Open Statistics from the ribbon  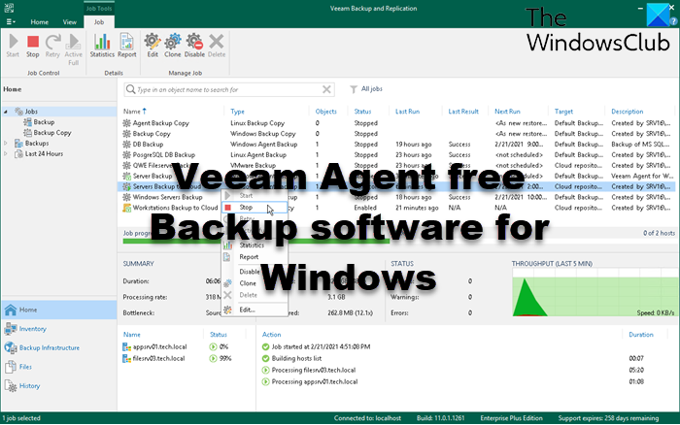pyautogui.click(x=102, y=46)
